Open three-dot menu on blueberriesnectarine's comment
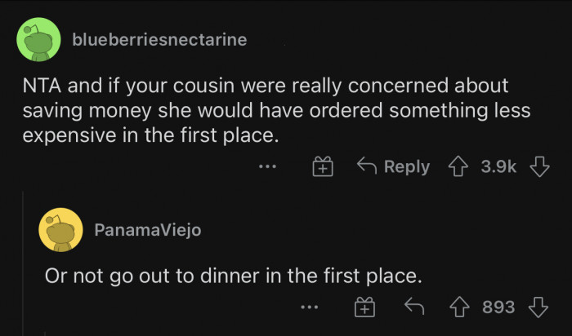The image size is (572, 336). 267,167
